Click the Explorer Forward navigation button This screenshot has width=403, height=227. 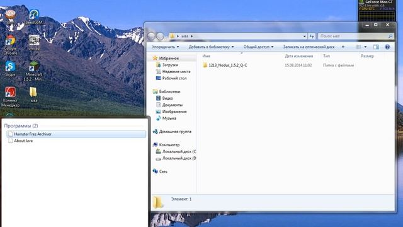[160, 37]
